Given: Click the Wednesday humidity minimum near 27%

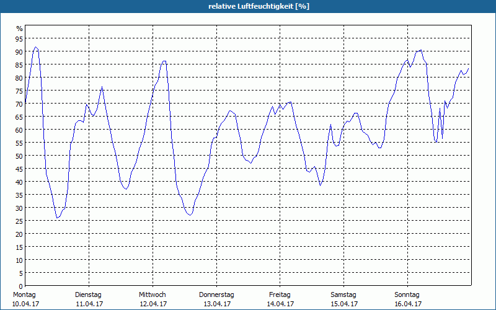Looking at the screenshot, I should 190,215.
